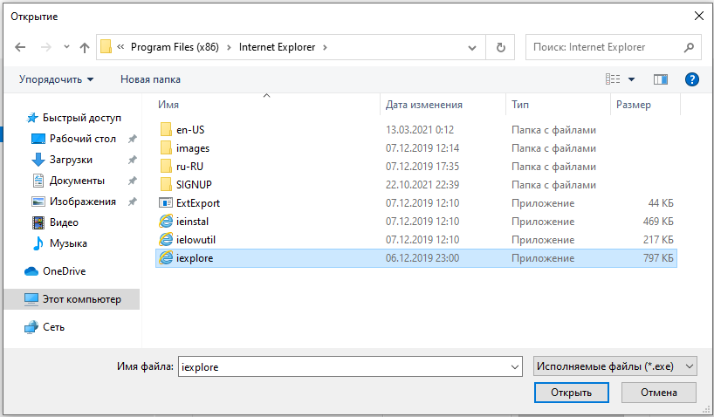Viewport: 714px width, 417px height.
Task: Select Быстрый доступ in sidebar
Action: click(x=81, y=118)
